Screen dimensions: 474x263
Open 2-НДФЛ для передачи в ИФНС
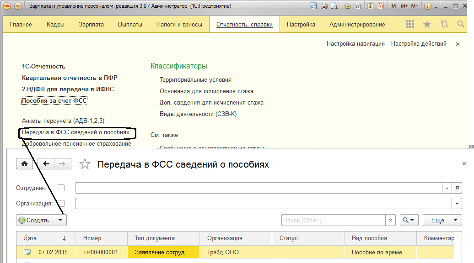pos(68,89)
